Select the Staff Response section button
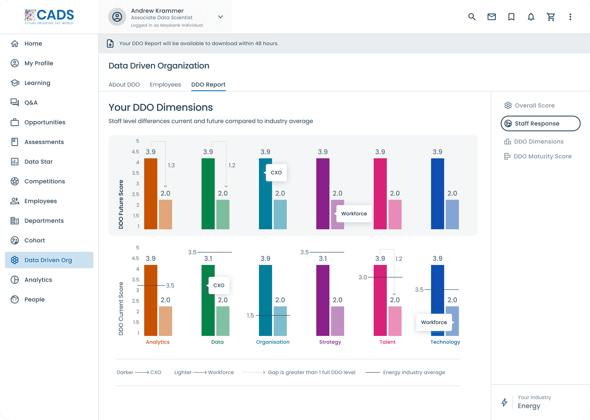Viewport: 590px width, 420px height. [540, 123]
